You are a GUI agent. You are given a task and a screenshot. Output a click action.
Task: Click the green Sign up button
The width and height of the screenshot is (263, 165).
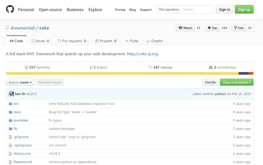pos(244,9)
